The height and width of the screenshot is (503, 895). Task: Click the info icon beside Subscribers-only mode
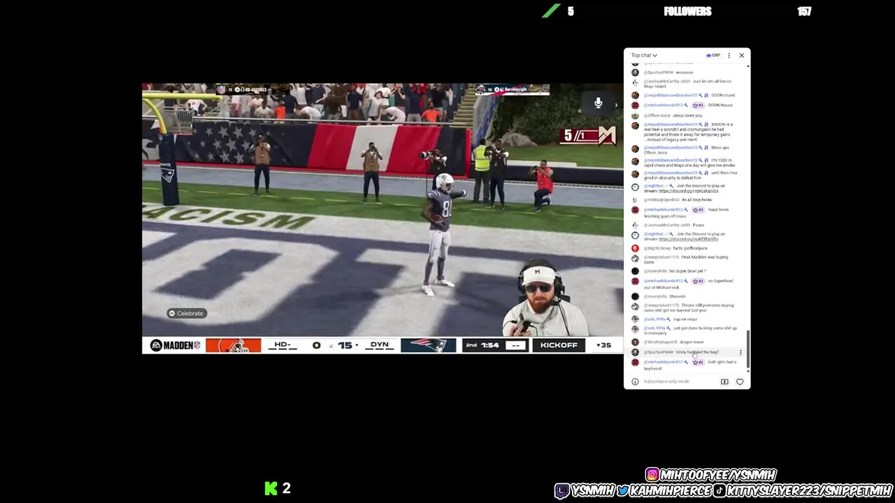click(x=635, y=381)
